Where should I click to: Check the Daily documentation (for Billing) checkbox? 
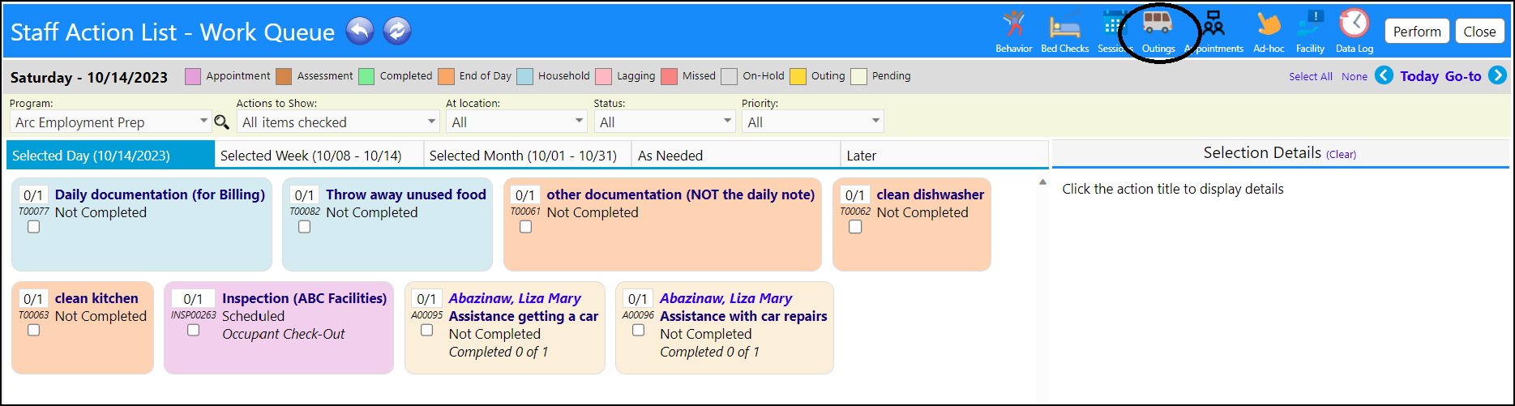33,227
